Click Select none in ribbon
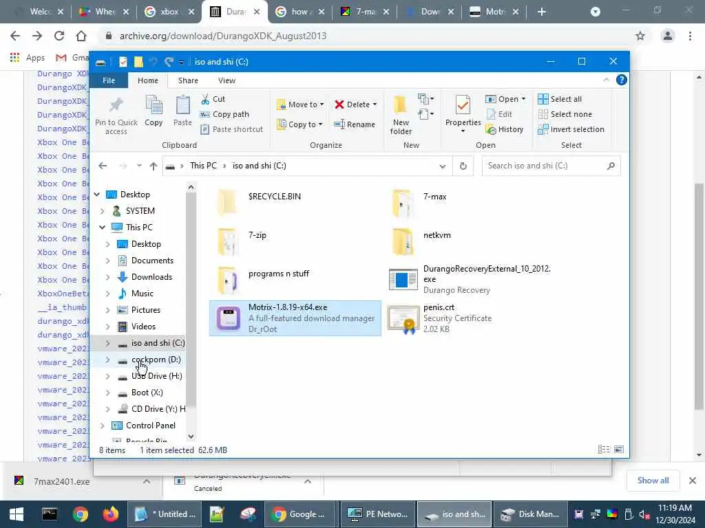This screenshot has height=528, width=705. pos(565,115)
